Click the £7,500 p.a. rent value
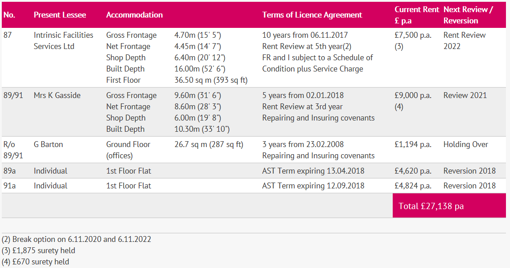Viewport: 510px width, 268px height. (413, 35)
